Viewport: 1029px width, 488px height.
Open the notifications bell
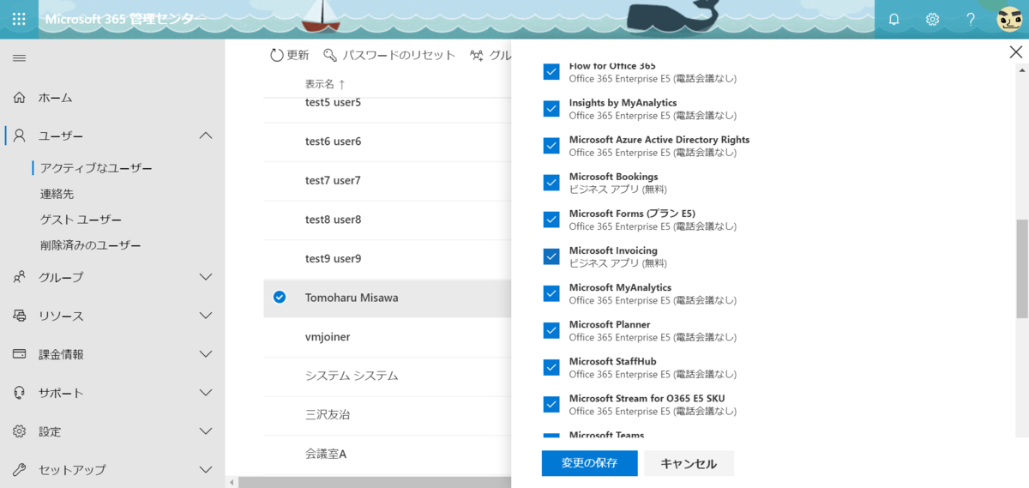click(x=894, y=19)
